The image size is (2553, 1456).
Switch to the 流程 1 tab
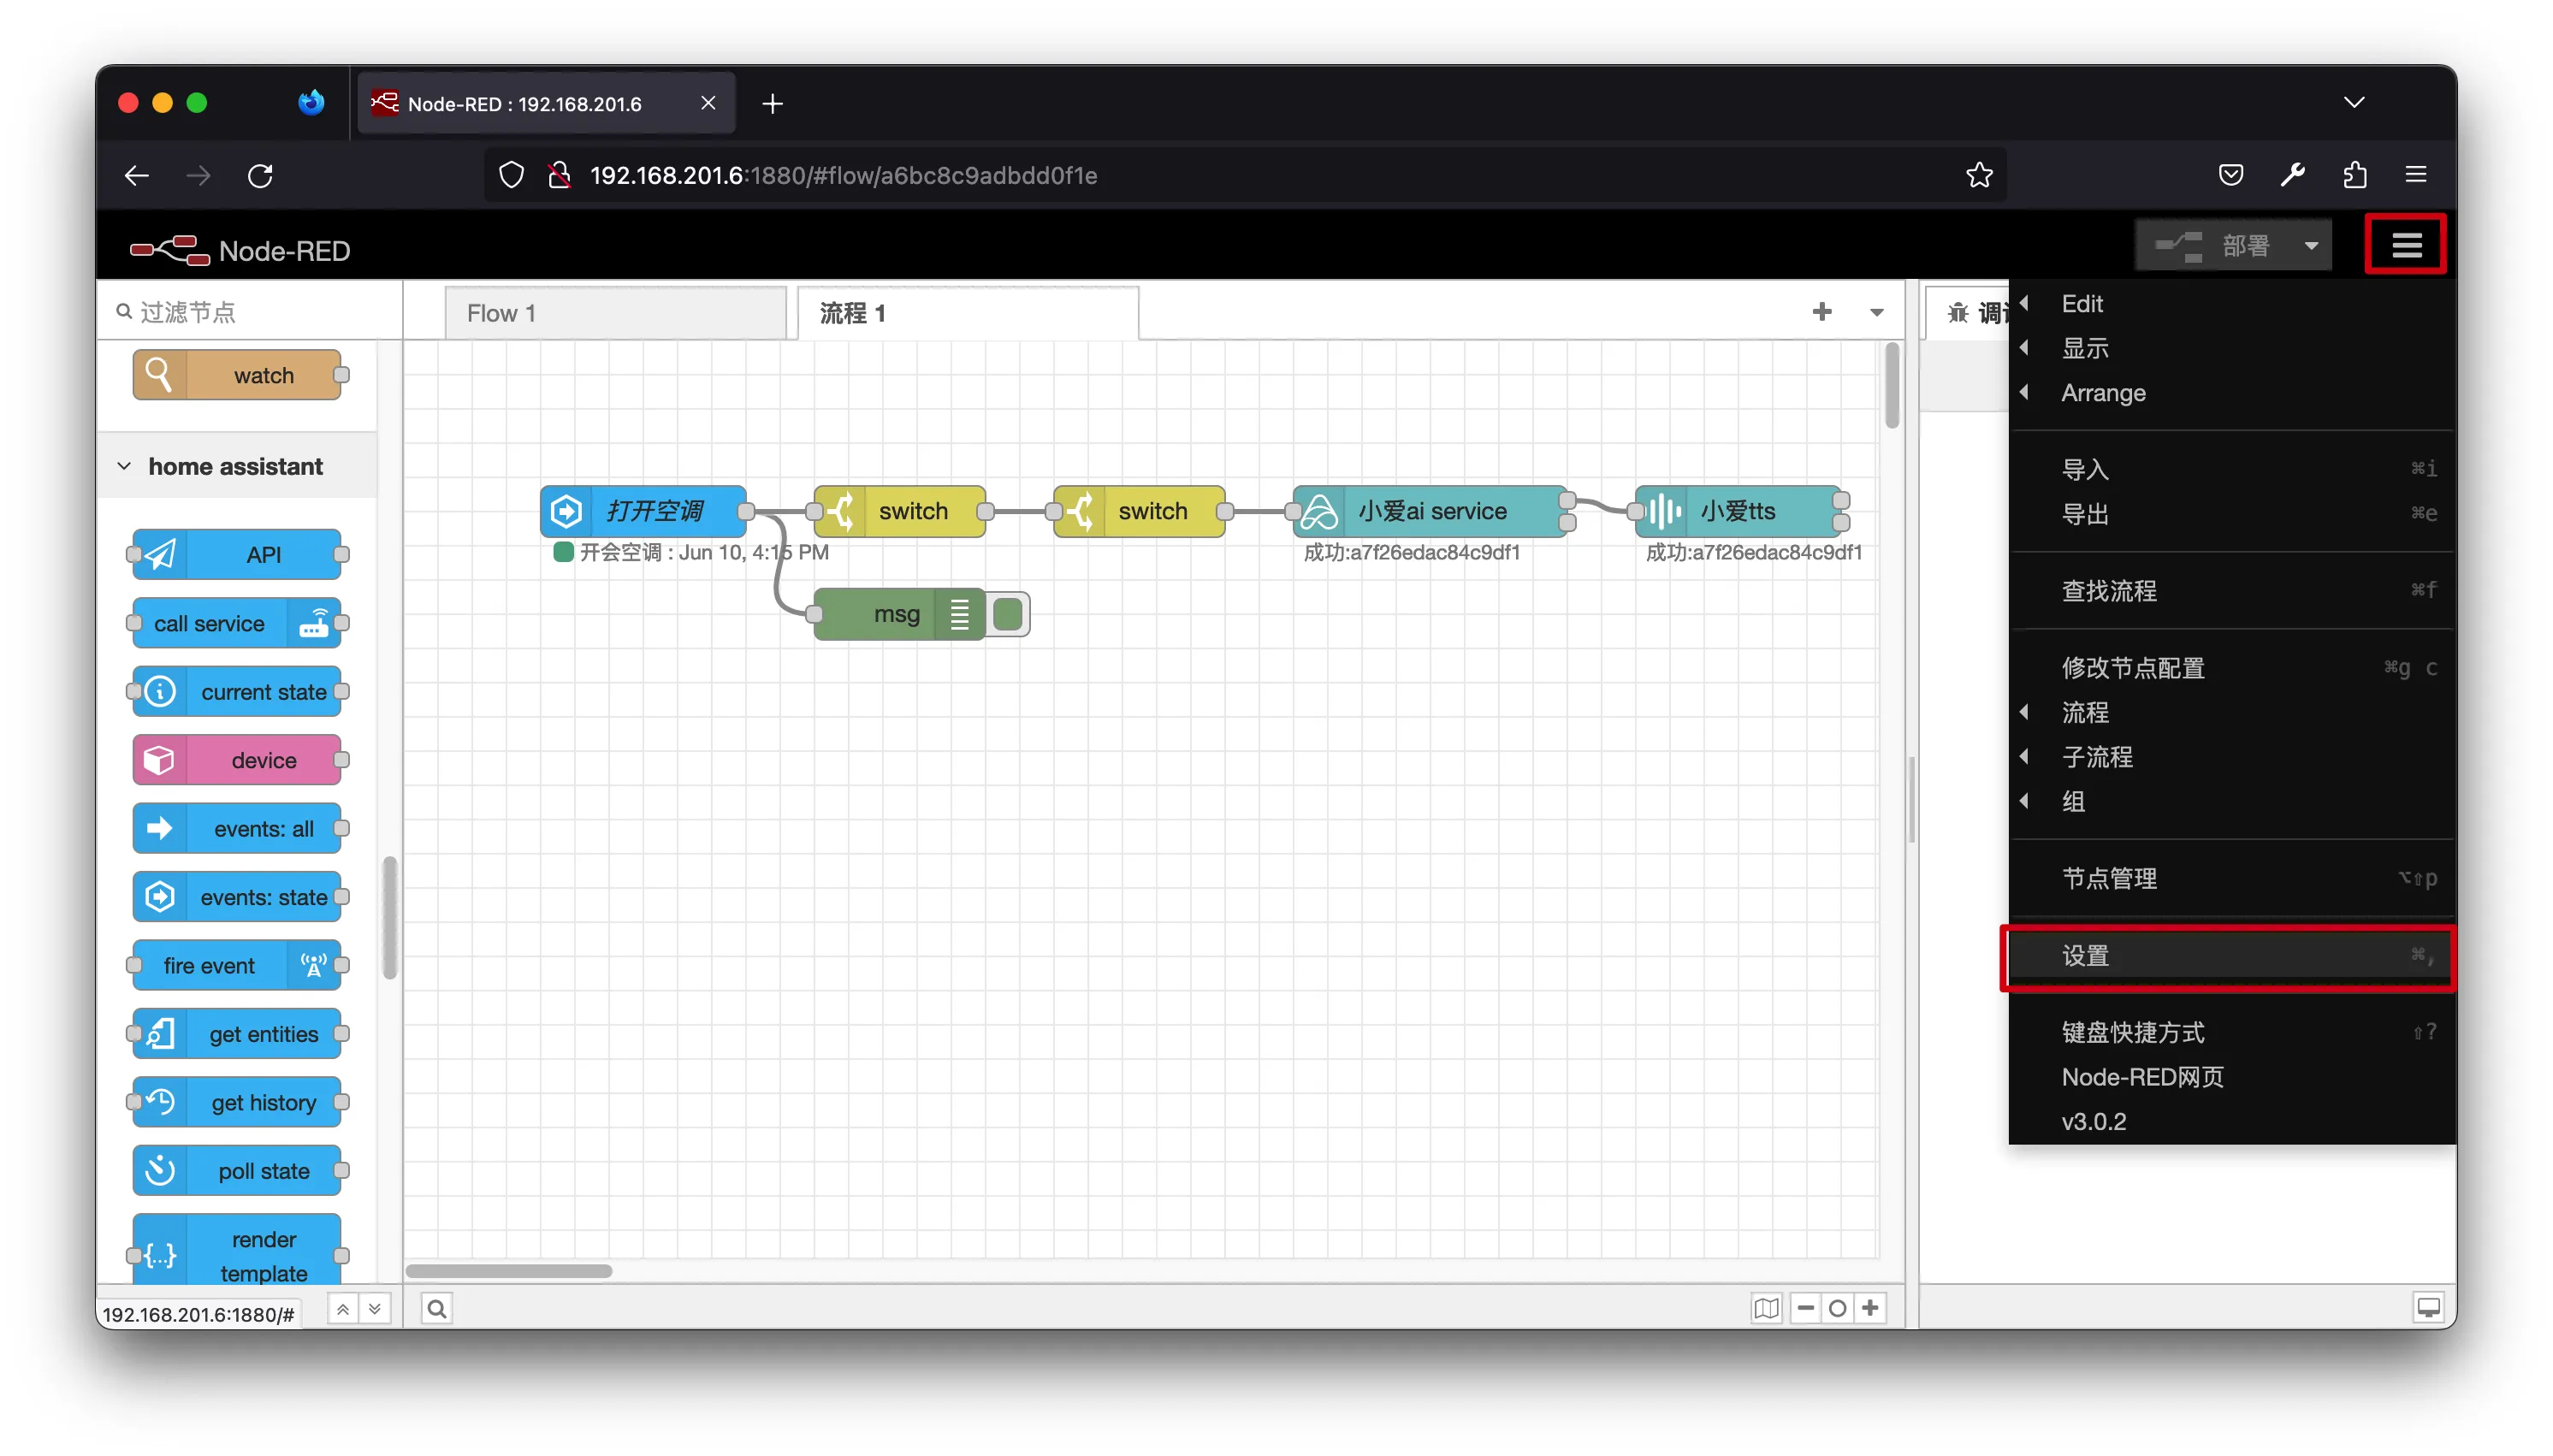[x=967, y=313]
